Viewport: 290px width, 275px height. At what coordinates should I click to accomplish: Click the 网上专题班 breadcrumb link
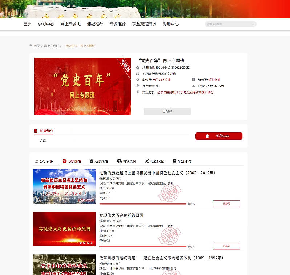point(51,46)
